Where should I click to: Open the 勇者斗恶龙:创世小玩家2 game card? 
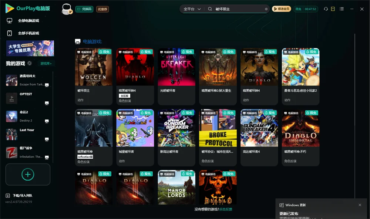[x=300, y=77]
